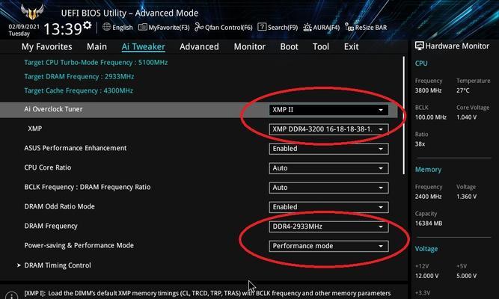Image resolution: width=499 pixels, height=299 pixels.
Task: Open BCLK Frequency DRAM Frequency Ratio dropdown
Action: pos(328,188)
